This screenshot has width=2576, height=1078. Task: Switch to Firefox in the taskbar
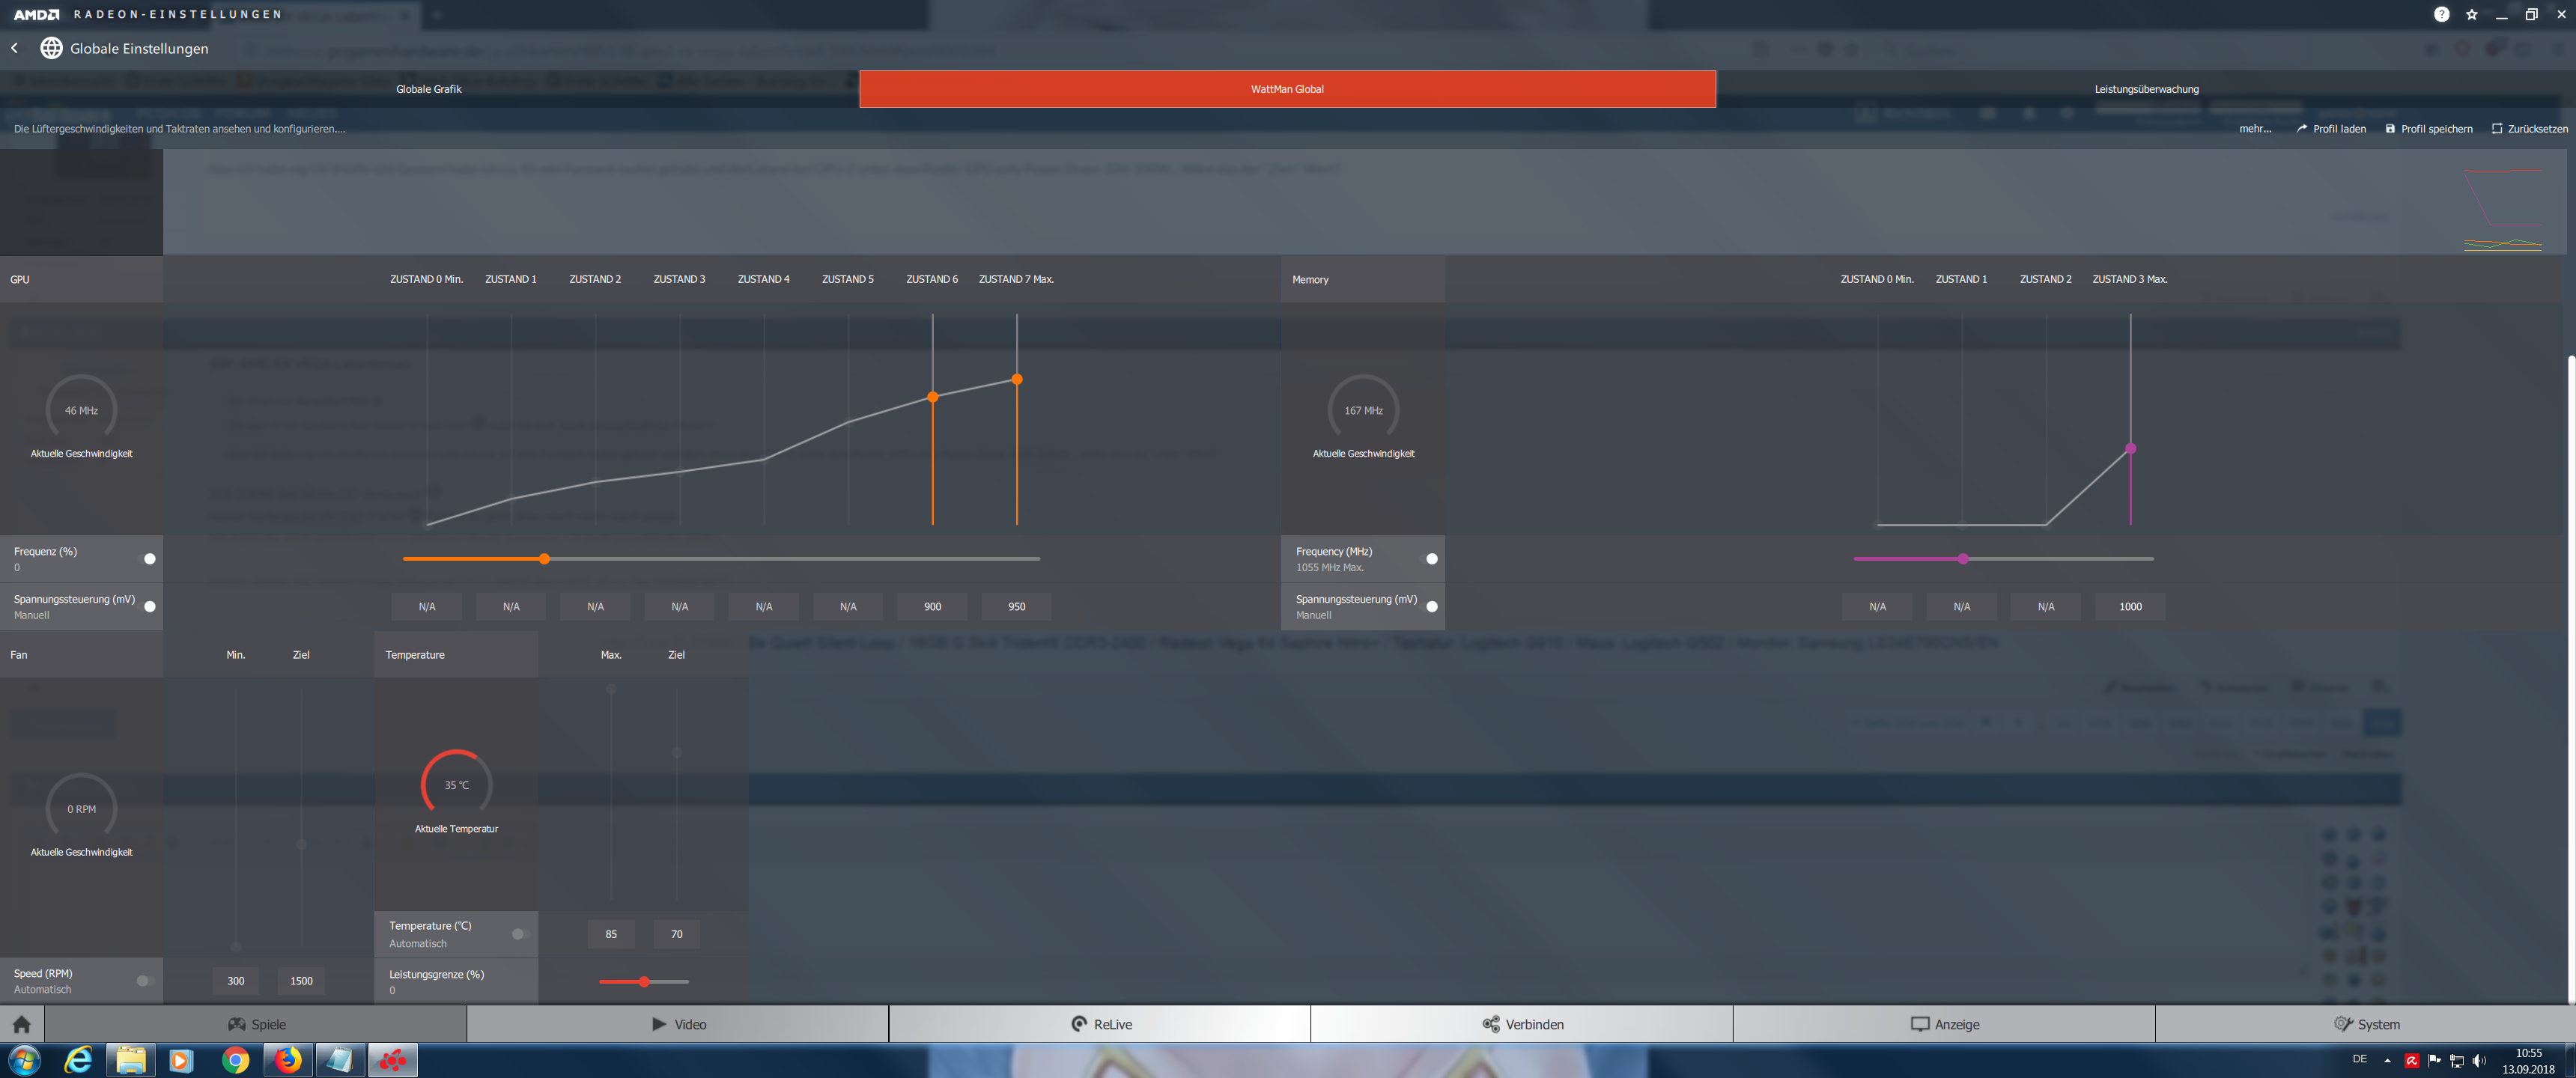(288, 1060)
